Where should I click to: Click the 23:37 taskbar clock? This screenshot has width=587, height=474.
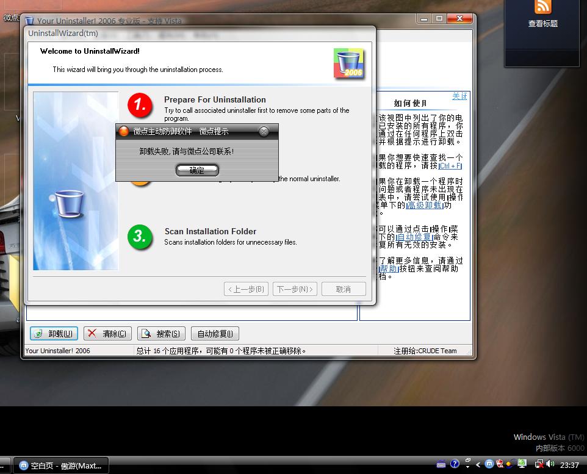[x=569, y=465]
